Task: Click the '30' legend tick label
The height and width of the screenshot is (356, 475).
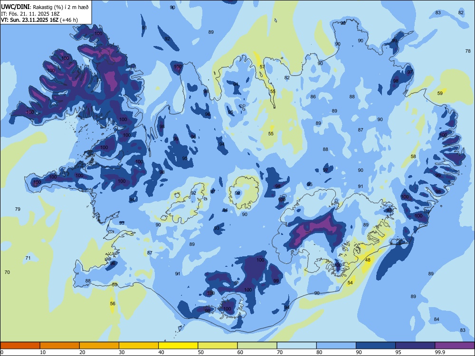Action: [x=122, y=352]
